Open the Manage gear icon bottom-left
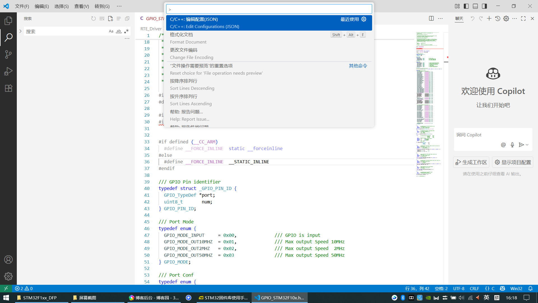Screen dimensions: 538x303 (8, 276)
